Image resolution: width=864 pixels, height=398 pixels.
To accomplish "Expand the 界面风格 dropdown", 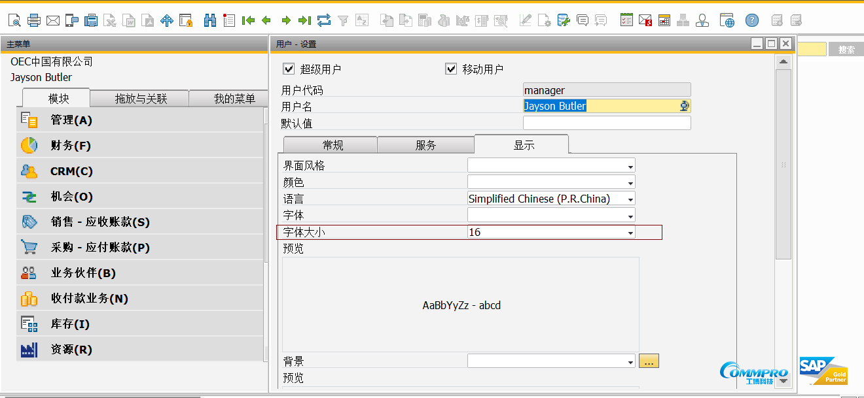I will pyautogui.click(x=630, y=166).
